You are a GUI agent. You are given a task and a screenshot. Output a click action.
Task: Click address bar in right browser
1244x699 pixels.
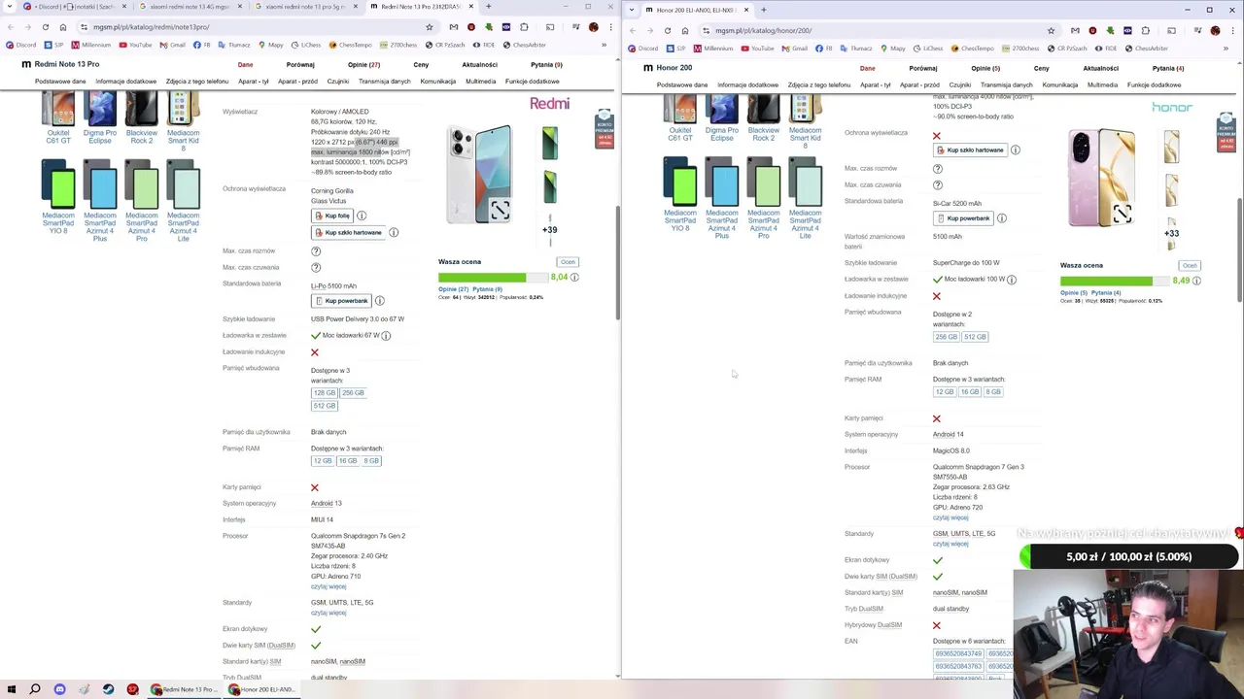[875, 30]
